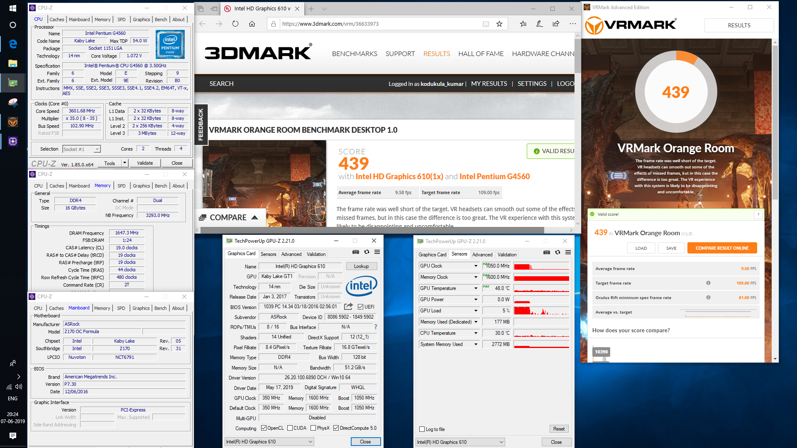This screenshot has height=448, width=797.
Task: Take screenshot in GPU-Z Graphics Card window
Action: coord(356,252)
